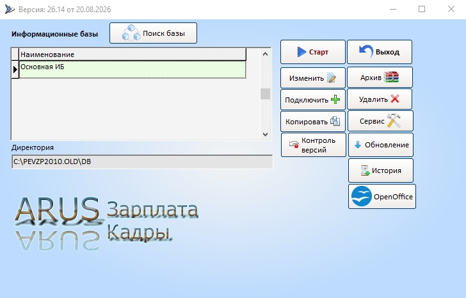Click the Обновление button text
The image size is (466, 298).
pos(387,145)
